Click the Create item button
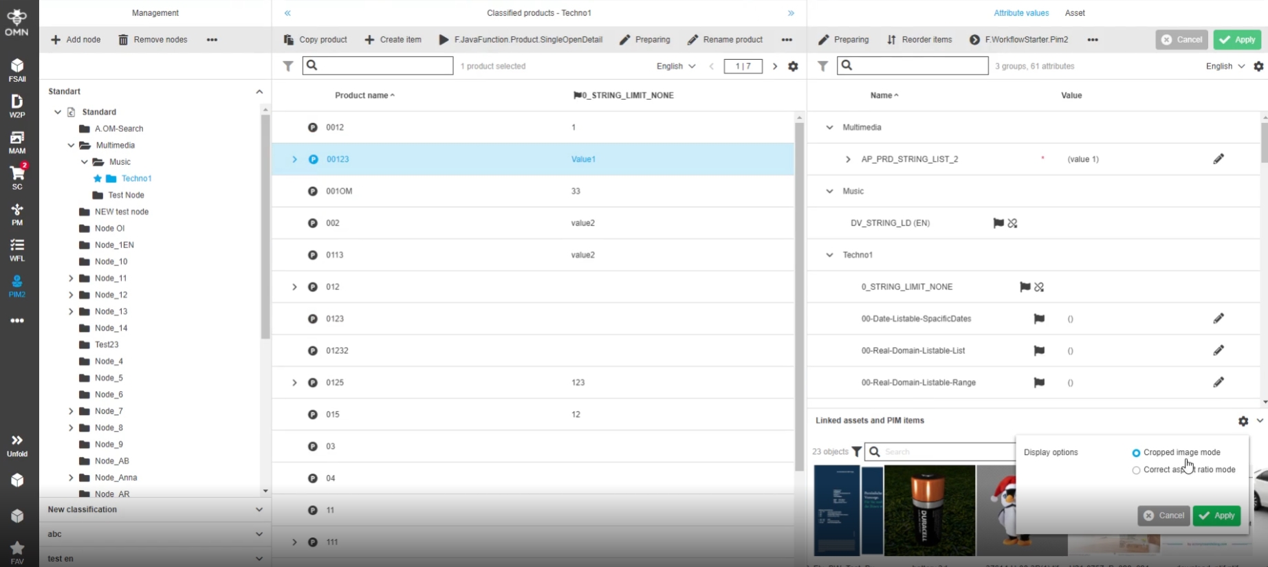 393,40
